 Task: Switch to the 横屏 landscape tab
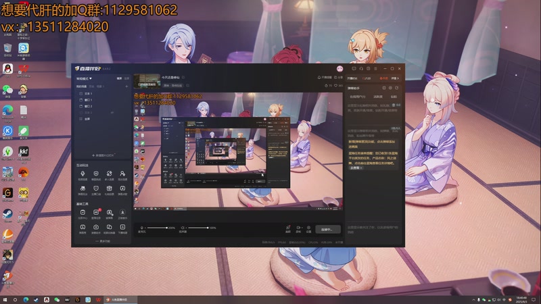tap(119, 78)
